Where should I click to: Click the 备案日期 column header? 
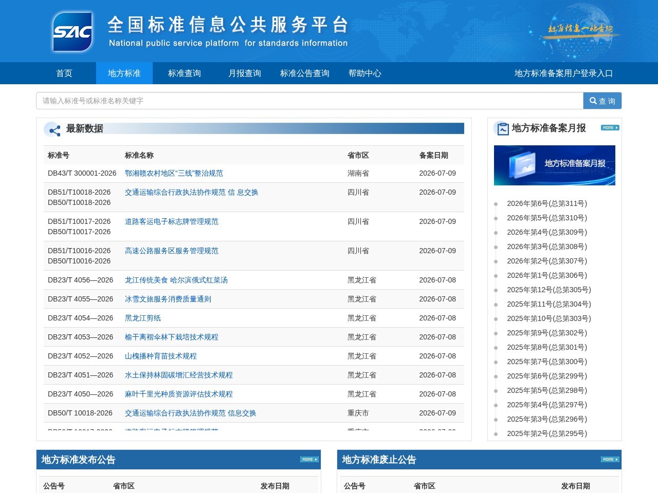point(434,156)
